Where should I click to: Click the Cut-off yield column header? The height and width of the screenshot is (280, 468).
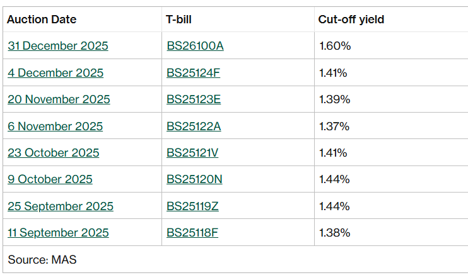351,20
